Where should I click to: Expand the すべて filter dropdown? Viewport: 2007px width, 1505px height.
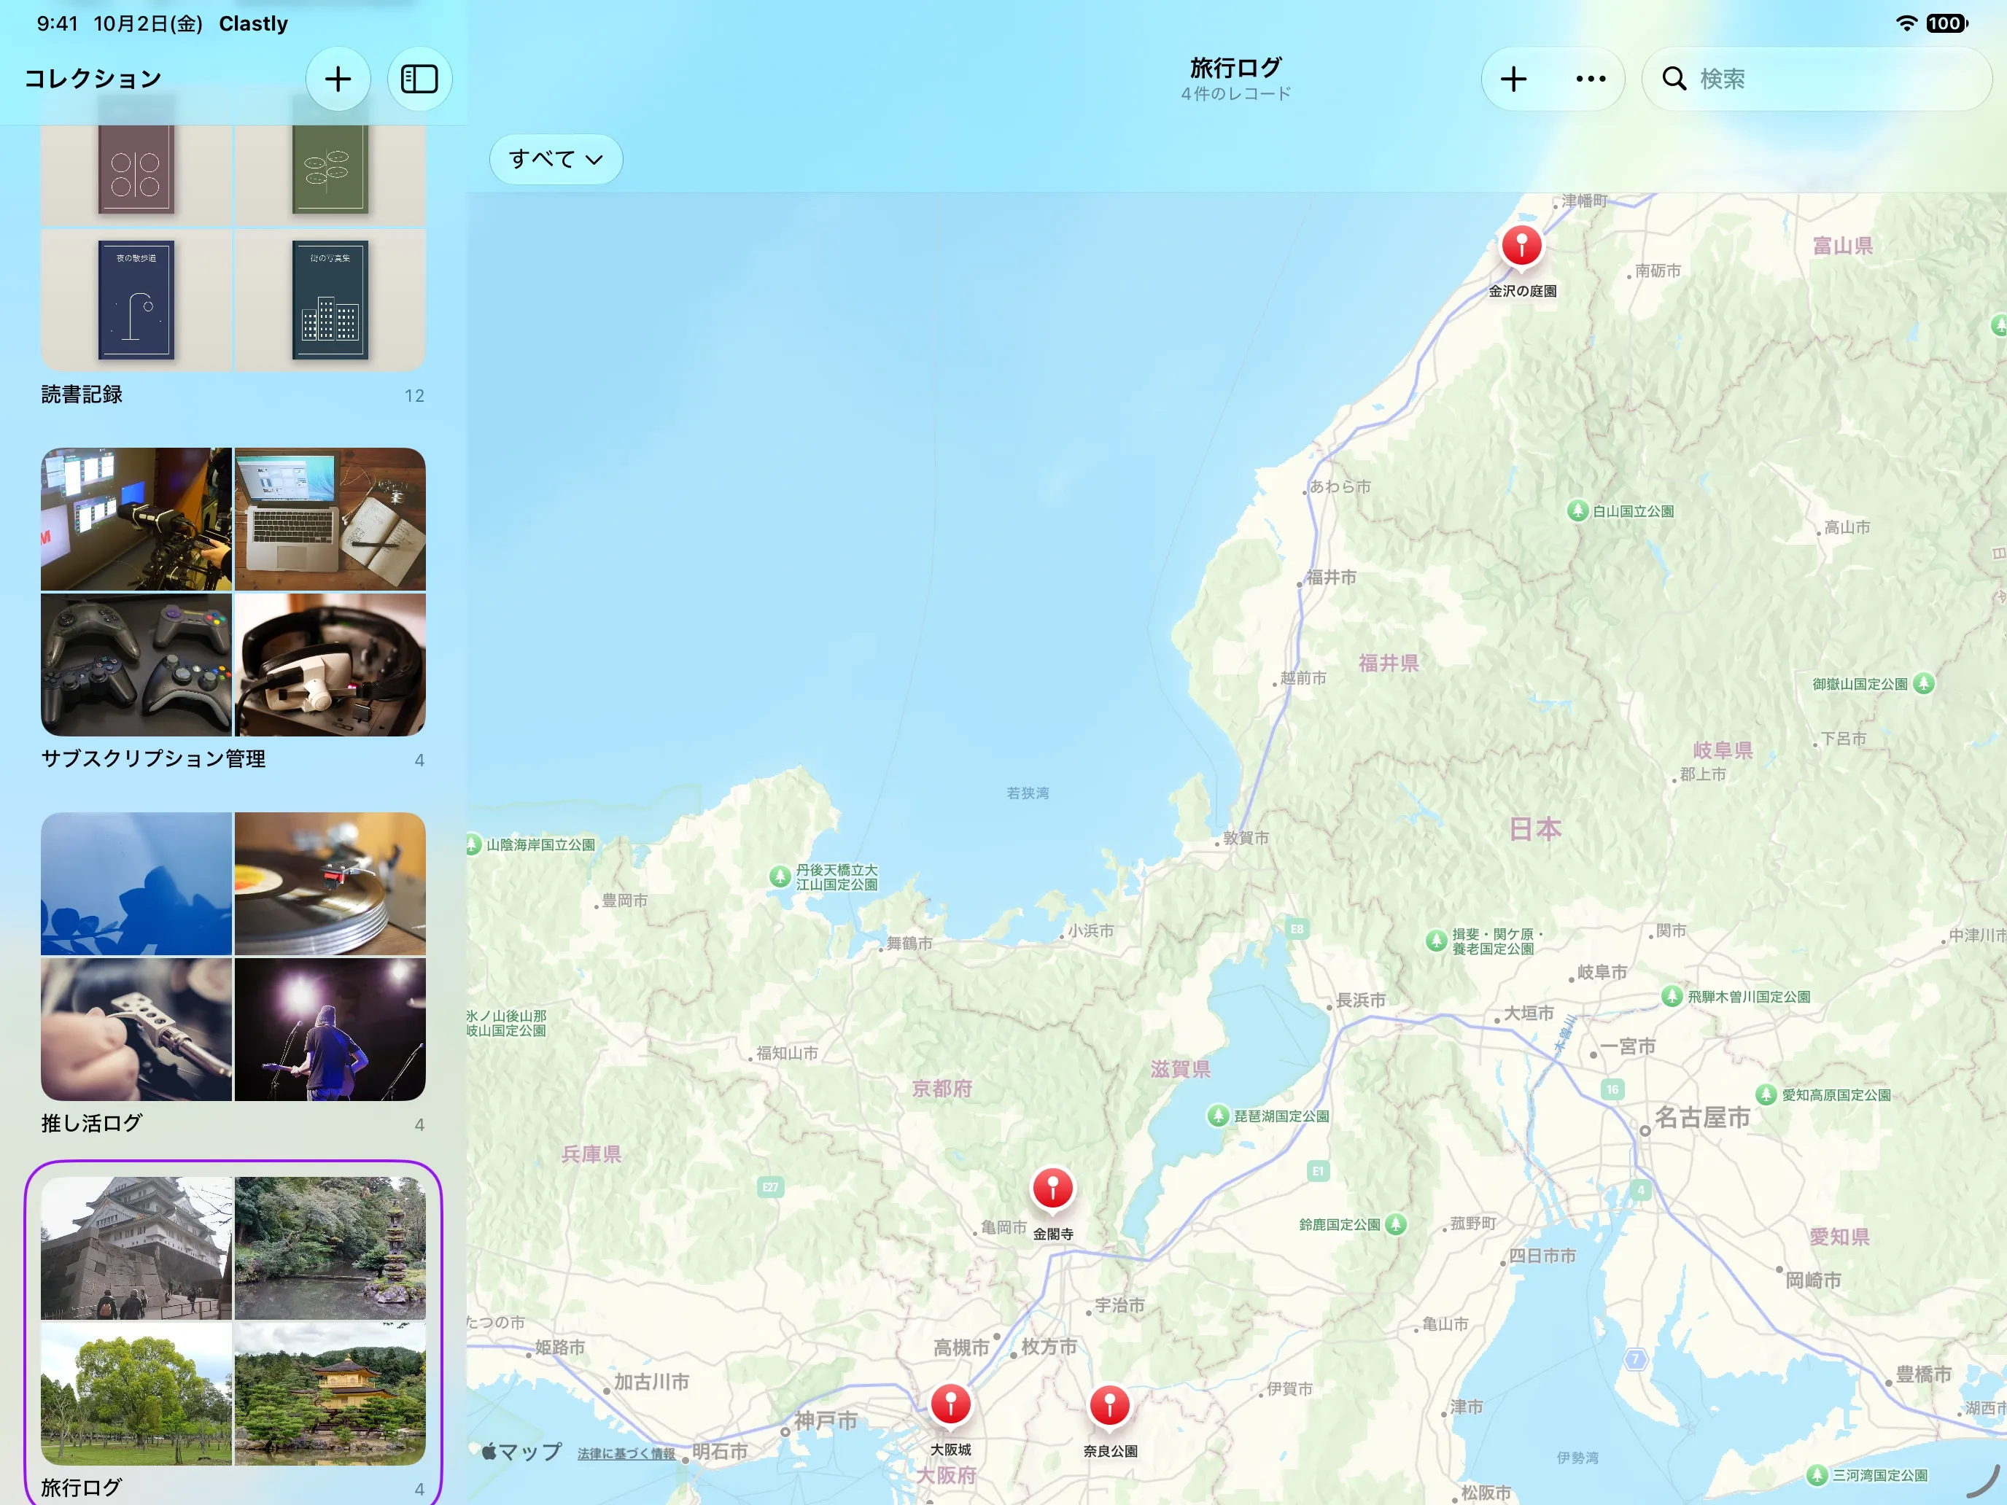click(556, 160)
